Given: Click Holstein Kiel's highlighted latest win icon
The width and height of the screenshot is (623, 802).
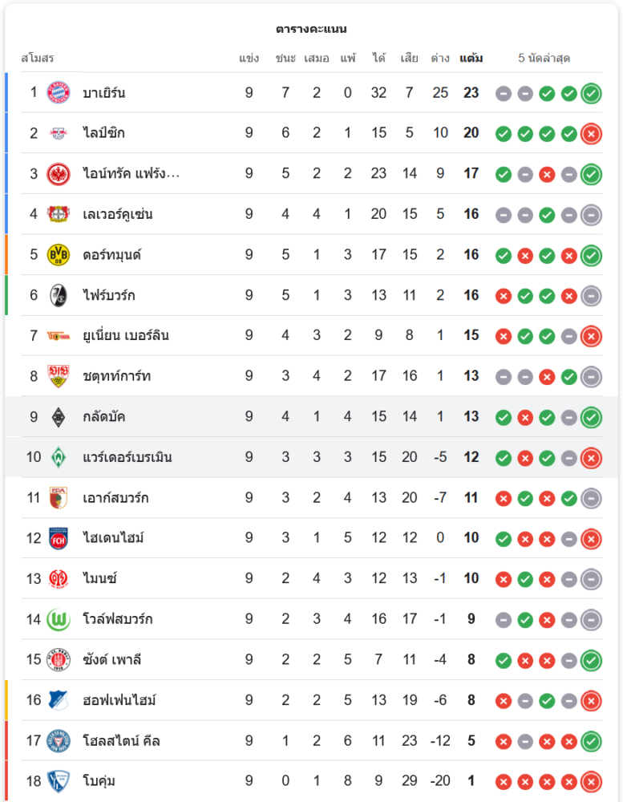Looking at the screenshot, I should pos(591,740).
